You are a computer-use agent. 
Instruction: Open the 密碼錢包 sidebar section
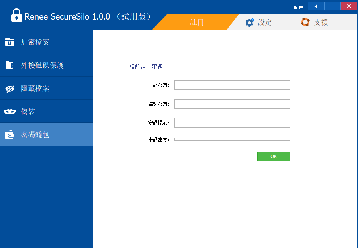47,134
